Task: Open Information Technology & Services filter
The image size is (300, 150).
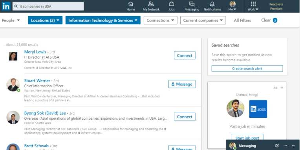Action: coord(103,20)
